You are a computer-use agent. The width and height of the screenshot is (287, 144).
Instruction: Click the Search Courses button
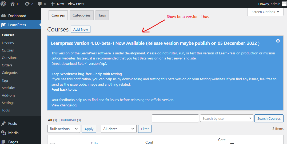click(269, 118)
